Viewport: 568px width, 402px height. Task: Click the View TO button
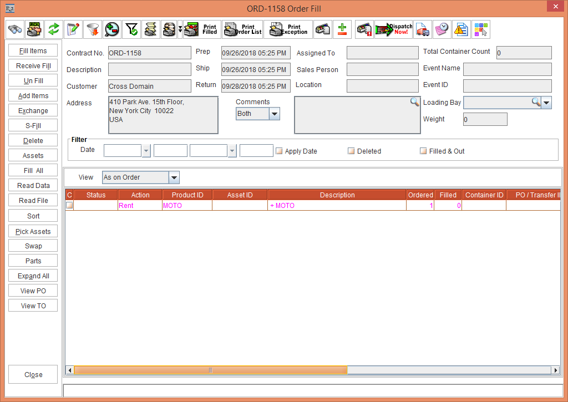pos(33,306)
